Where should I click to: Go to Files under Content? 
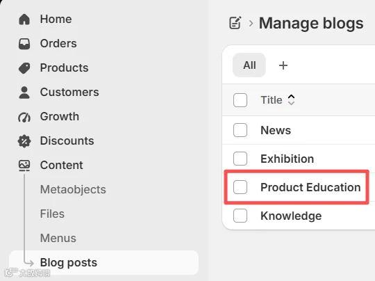[52, 214]
